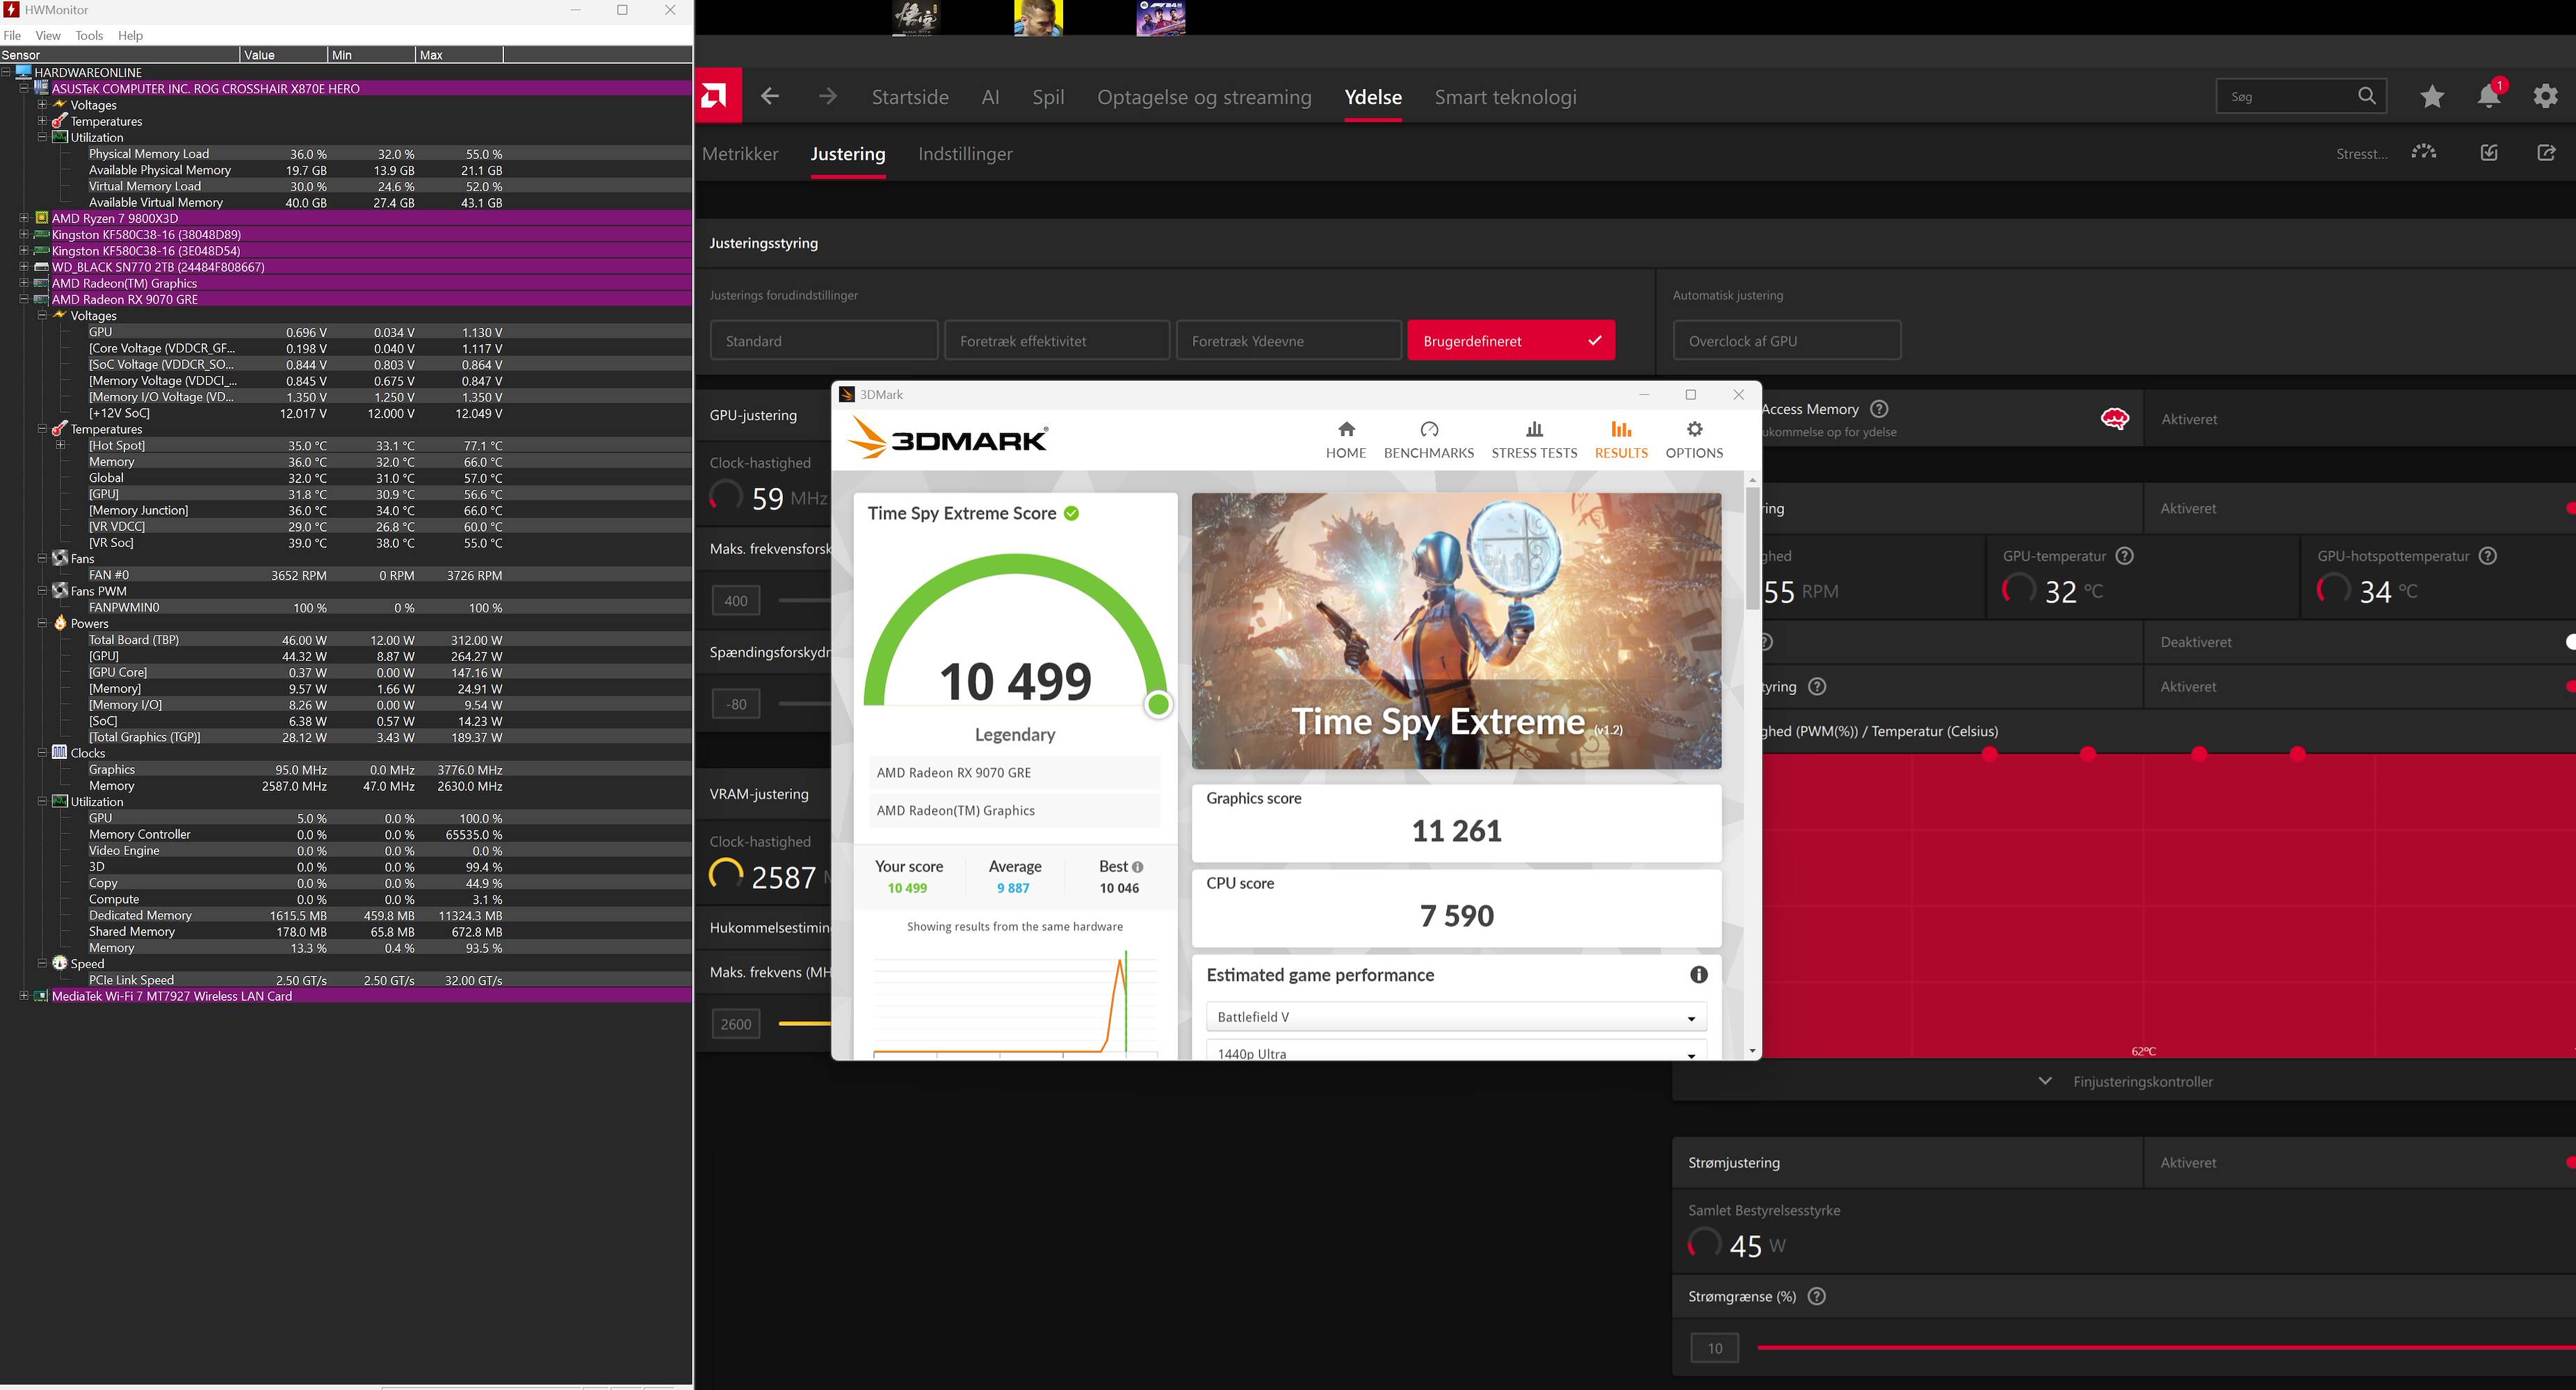
Task: Expand the MediaTek Wi-Fi 7 node
Action: click(x=24, y=995)
